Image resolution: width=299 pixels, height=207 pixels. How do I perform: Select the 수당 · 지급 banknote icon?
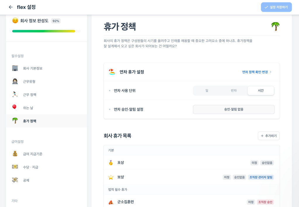pos(15,167)
